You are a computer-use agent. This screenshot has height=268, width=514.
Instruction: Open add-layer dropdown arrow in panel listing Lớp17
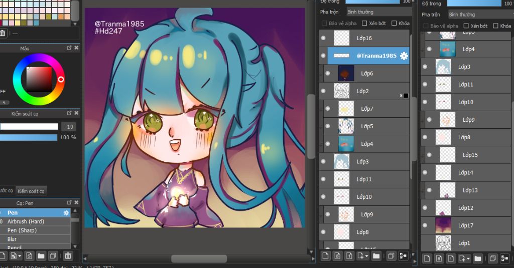(468, 259)
